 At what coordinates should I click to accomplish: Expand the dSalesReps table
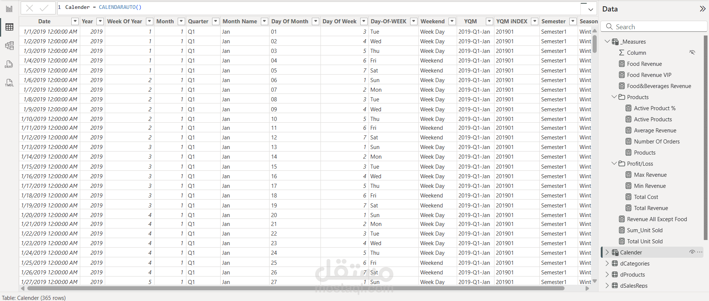pos(607,285)
